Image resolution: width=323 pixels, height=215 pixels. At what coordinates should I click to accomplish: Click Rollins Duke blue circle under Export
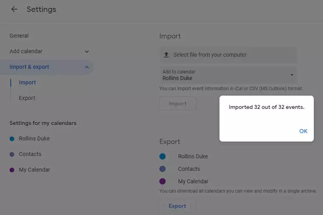(x=162, y=157)
